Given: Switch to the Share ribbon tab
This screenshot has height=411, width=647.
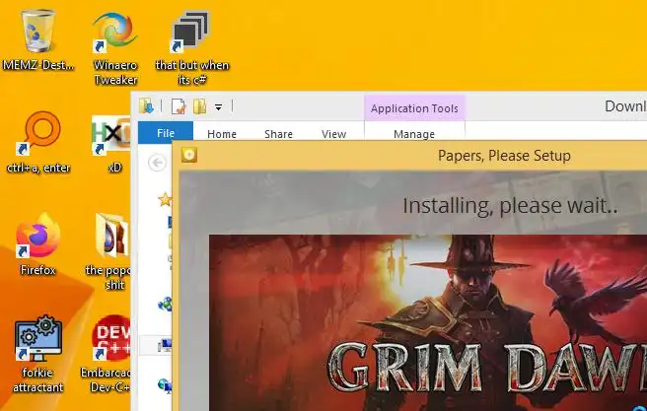Looking at the screenshot, I should (278, 134).
